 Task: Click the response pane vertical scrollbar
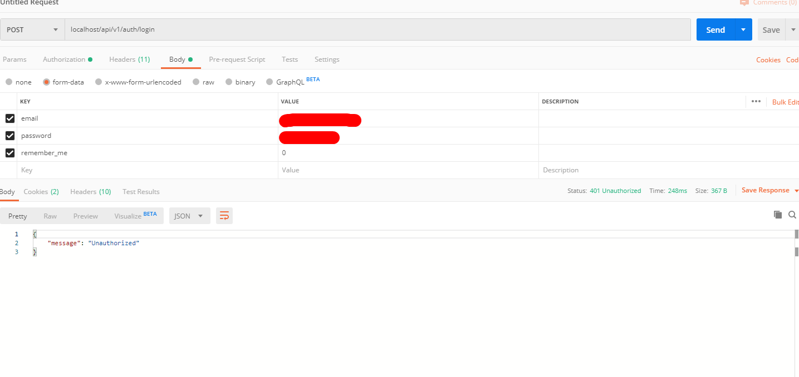coord(796,303)
